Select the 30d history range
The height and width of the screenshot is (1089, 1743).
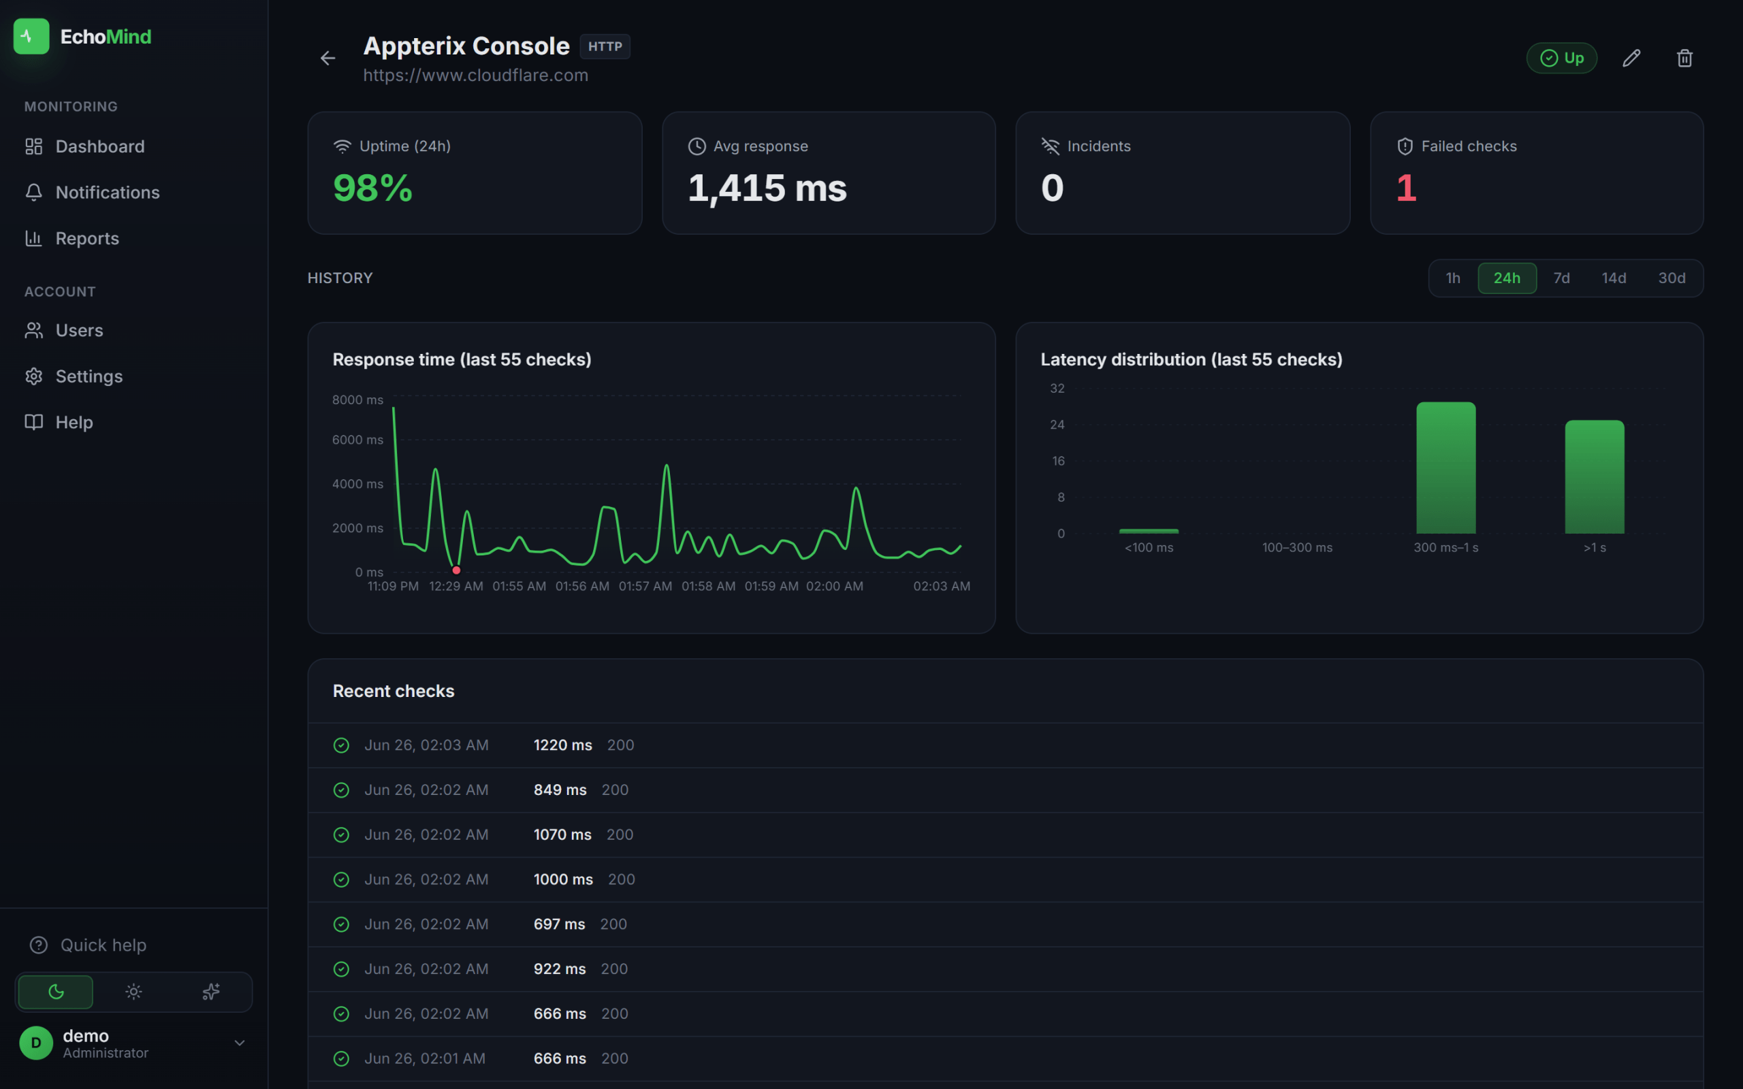pos(1671,278)
